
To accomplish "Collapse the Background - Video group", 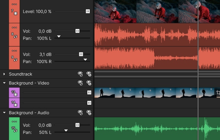I will (4, 83).
